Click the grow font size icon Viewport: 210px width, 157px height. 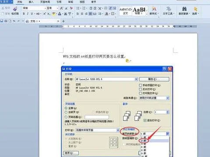coord(62,8)
